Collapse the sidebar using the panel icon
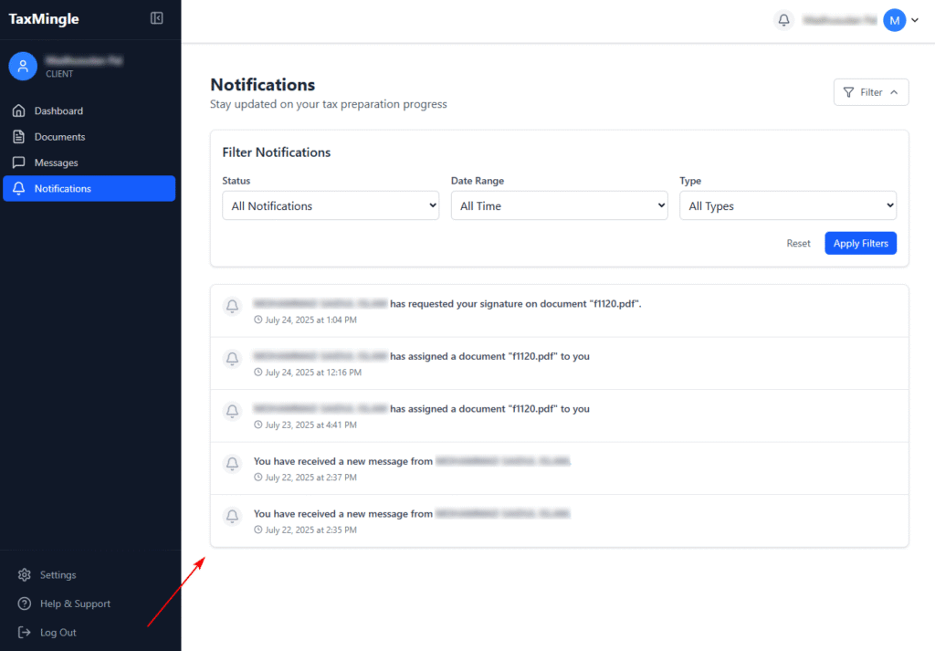This screenshot has width=935, height=651. [157, 18]
